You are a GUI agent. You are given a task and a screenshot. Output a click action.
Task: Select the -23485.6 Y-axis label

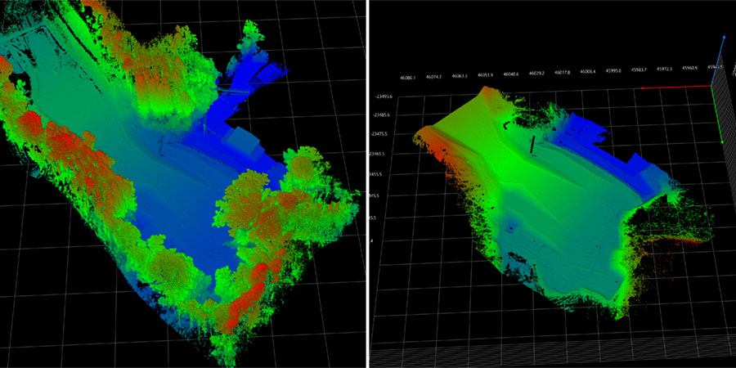(x=380, y=114)
